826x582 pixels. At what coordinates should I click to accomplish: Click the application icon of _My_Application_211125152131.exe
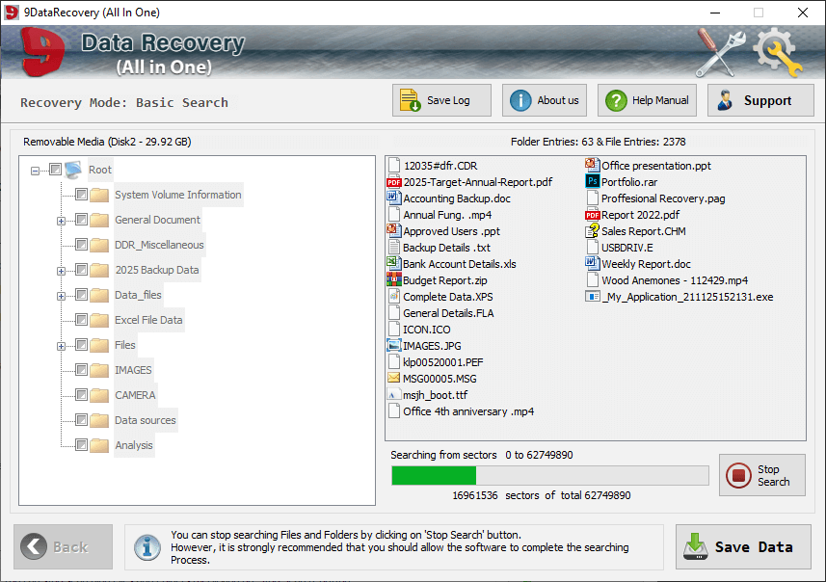592,297
